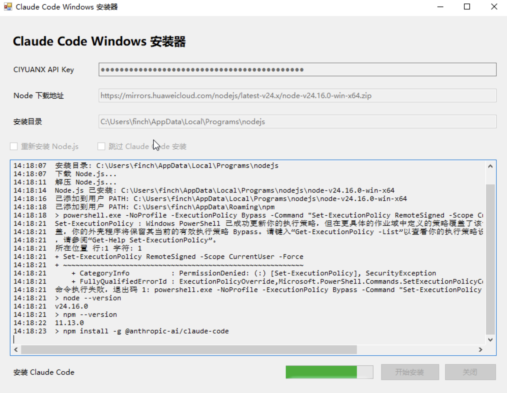This screenshot has height=393, width=507.
Task: Click the 'CategoryInfo' PermissionDenied log line
Action: coord(225,273)
